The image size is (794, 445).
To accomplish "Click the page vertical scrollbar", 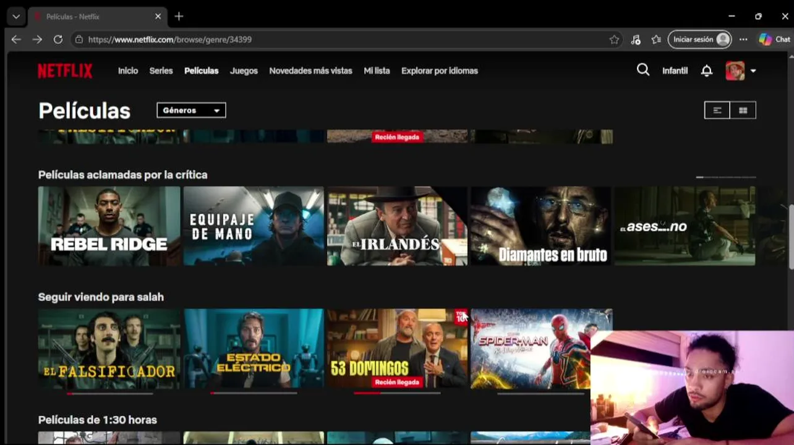I will click(790, 237).
